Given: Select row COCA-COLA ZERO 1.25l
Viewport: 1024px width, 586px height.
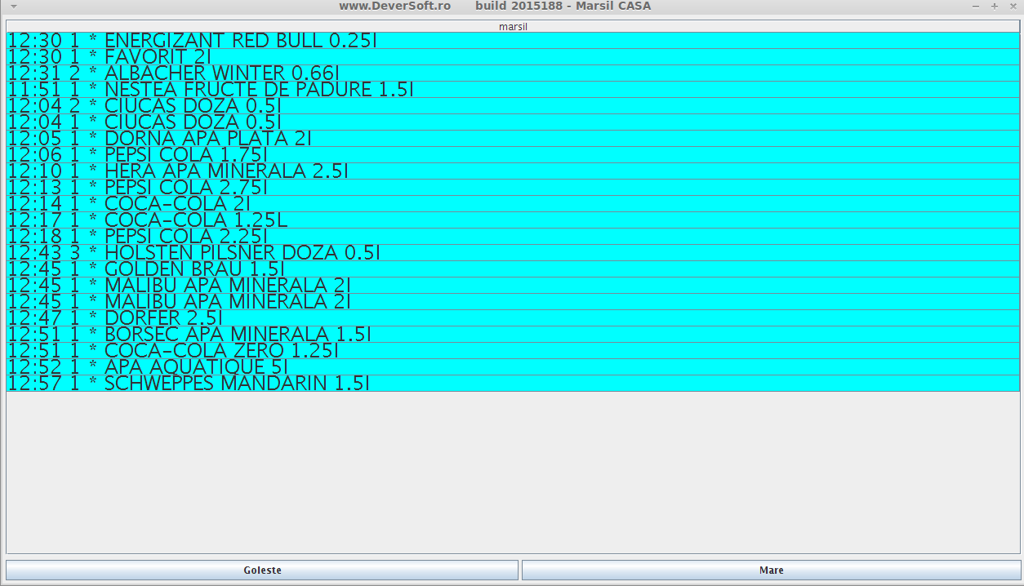Looking at the screenshot, I should (513, 351).
